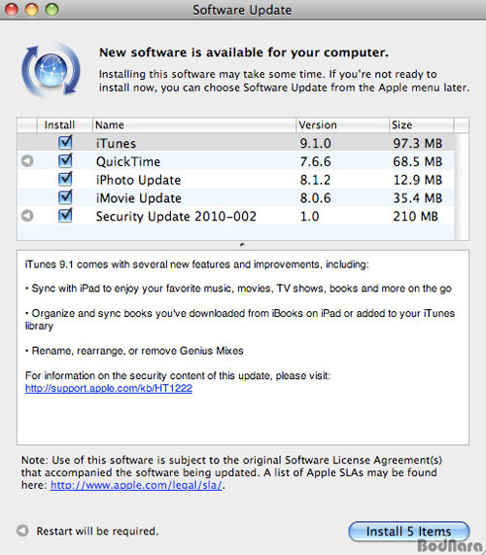
Task: Click the restart icon next to 'Restart will be required'
Action: [22, 531]
